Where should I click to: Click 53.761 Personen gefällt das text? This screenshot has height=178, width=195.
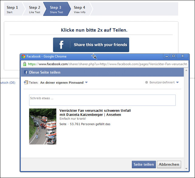[90, 124]
